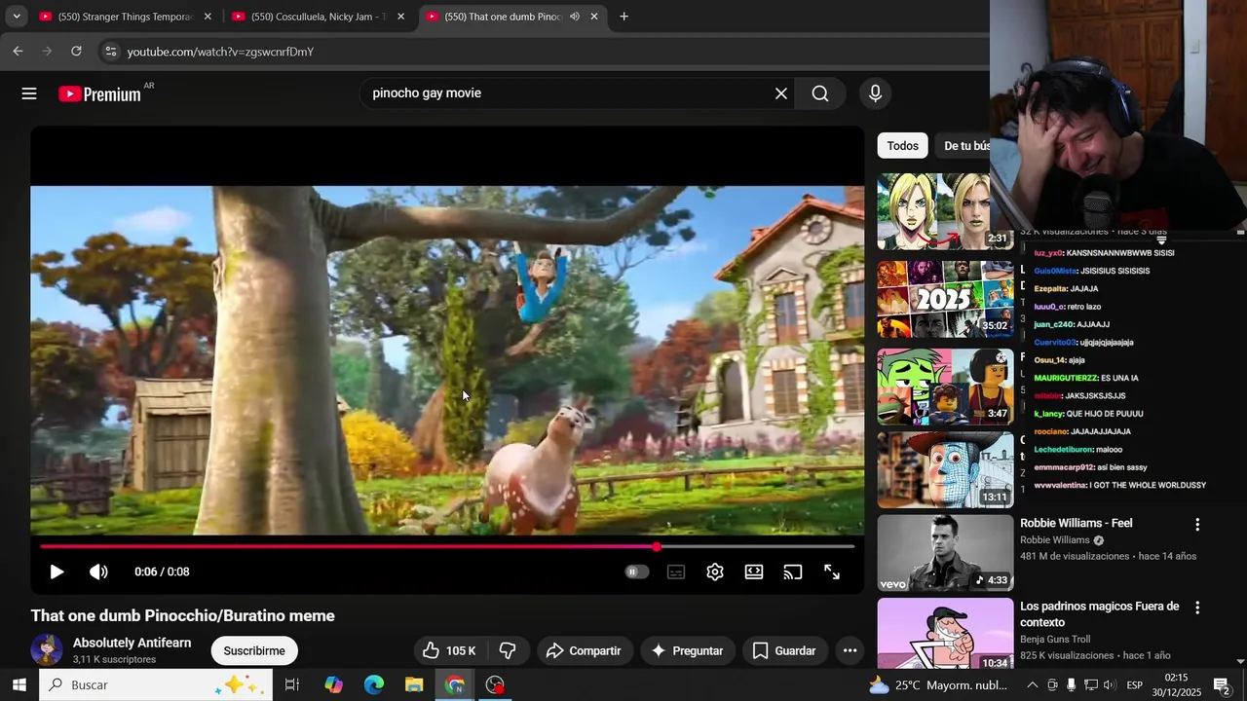Open the tab search dropdown arrow
The height and width of the screenshot is (701, 1247).
(x=17, y=17)
